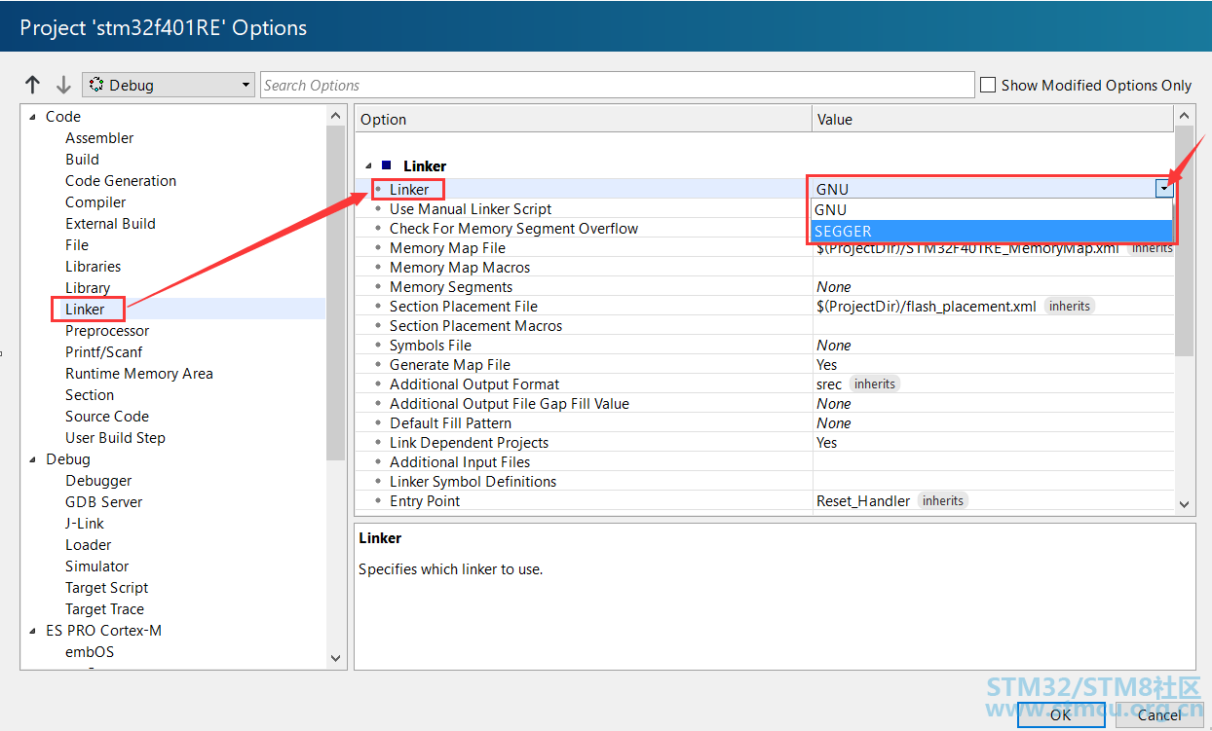Select Use Manual Linker Script option
The height and width of the screenshot is (731, 1212).
[x=471, y=209]
